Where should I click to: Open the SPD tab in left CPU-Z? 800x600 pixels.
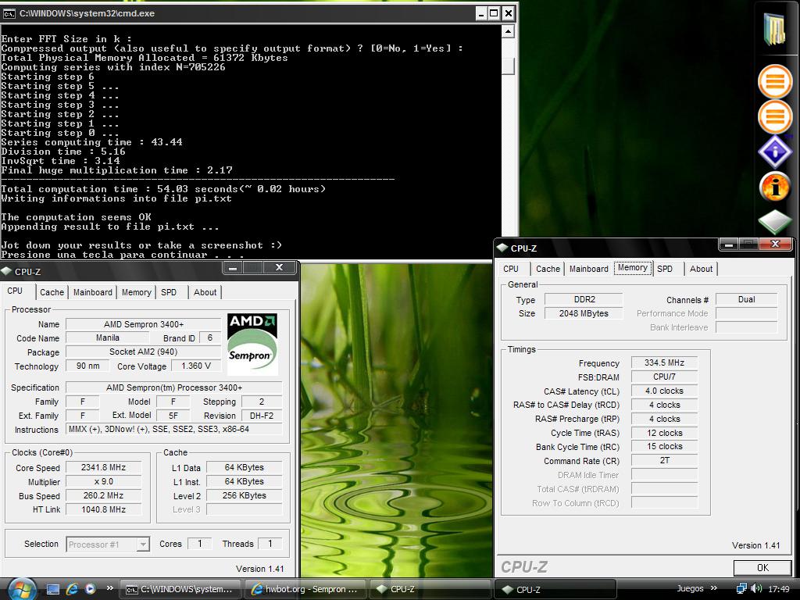(x=169, y=292)
